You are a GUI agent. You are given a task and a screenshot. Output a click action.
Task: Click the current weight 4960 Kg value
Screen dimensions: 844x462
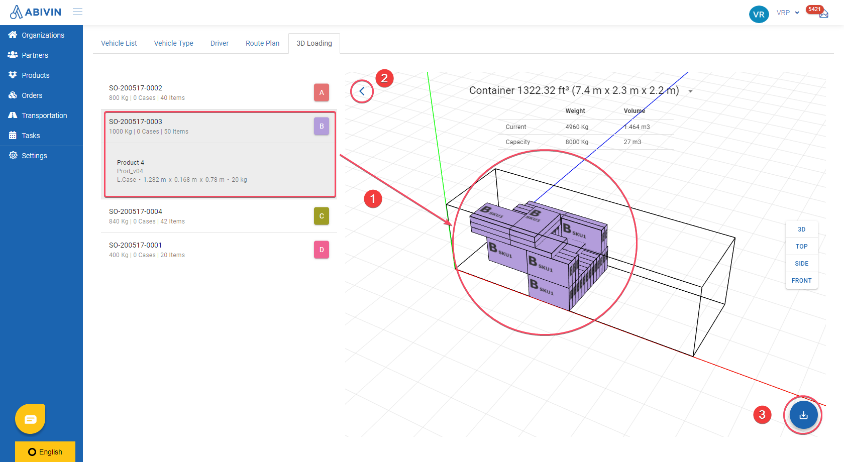(577, 127)
